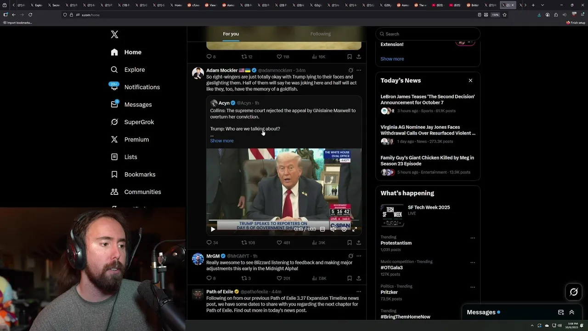Toggle fullscreen on the video
Screen dimensions: 588x331
(355, 229)
